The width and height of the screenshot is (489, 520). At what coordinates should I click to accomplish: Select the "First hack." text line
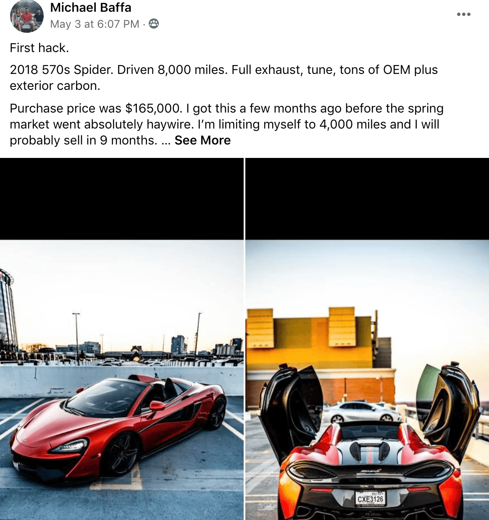[x=39, y=48]
